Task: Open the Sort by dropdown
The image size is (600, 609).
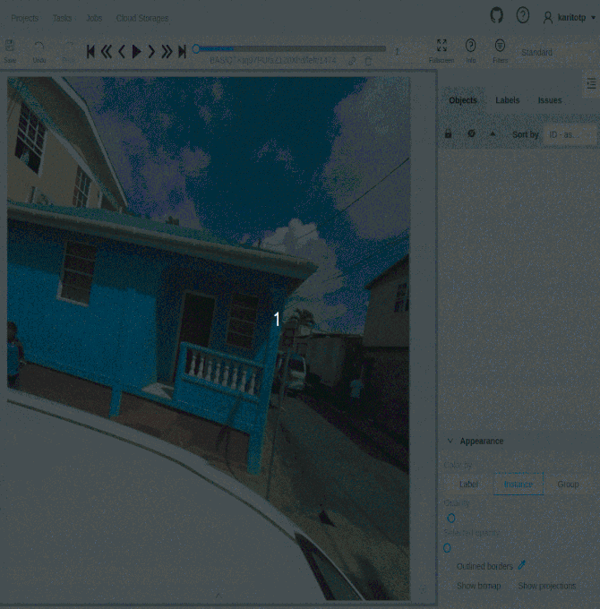Action: pos(570,134)
